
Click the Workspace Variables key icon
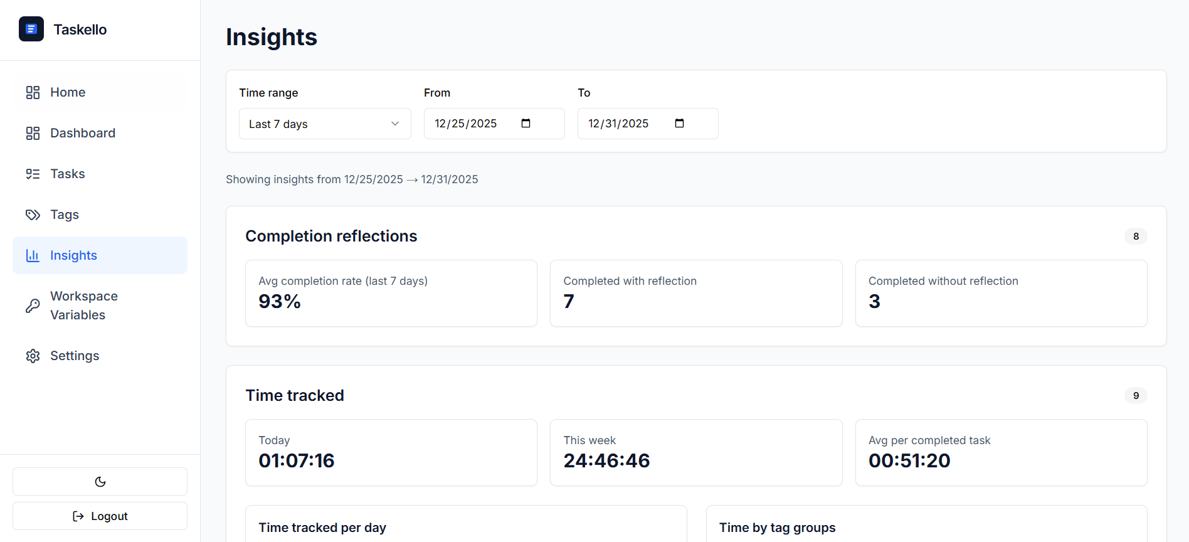[33, 306]
